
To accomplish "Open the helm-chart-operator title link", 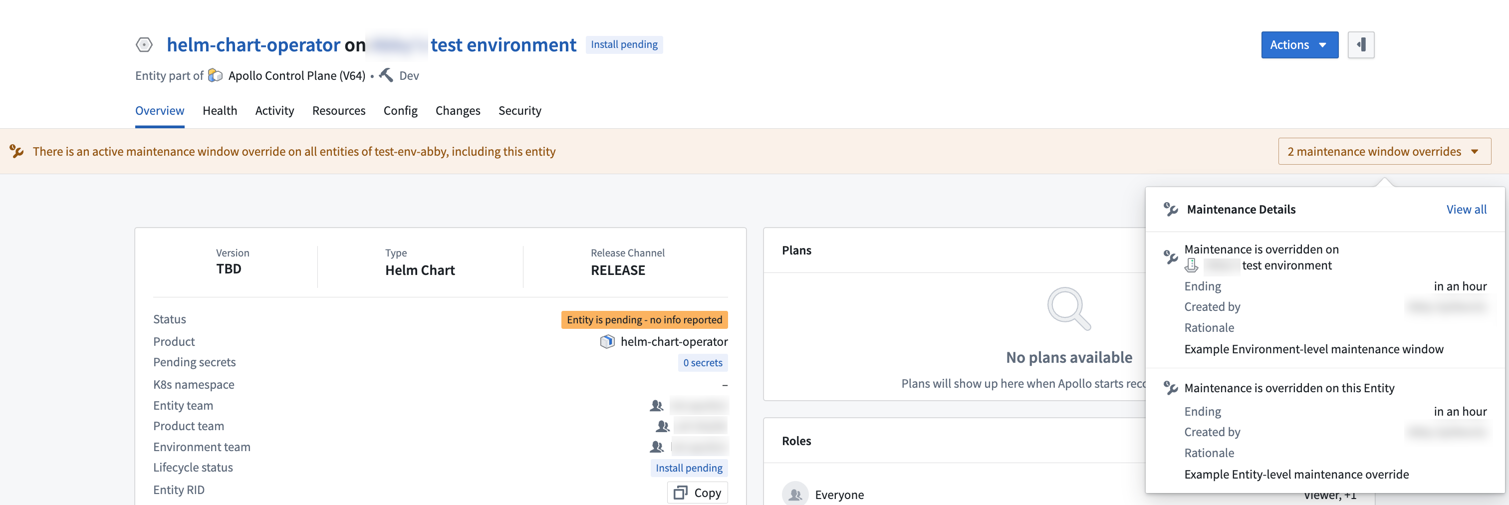I will tap(253, 45).
